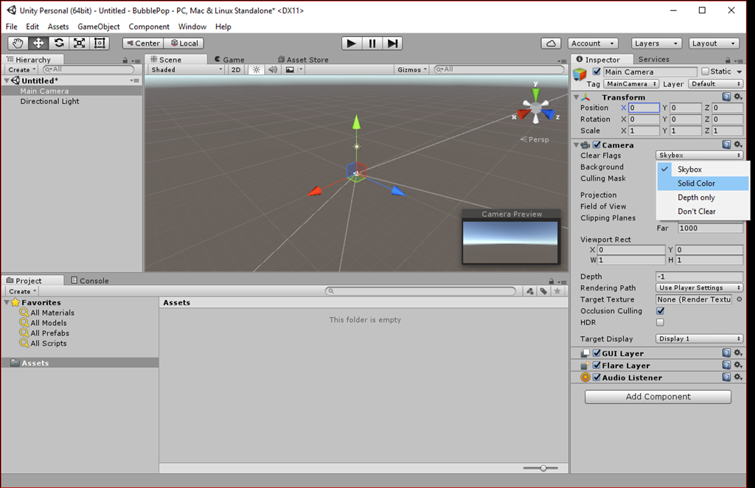This screenshot has height=488, width=755.
Task: Select the Move tool
Action: (x=38, y=43)
